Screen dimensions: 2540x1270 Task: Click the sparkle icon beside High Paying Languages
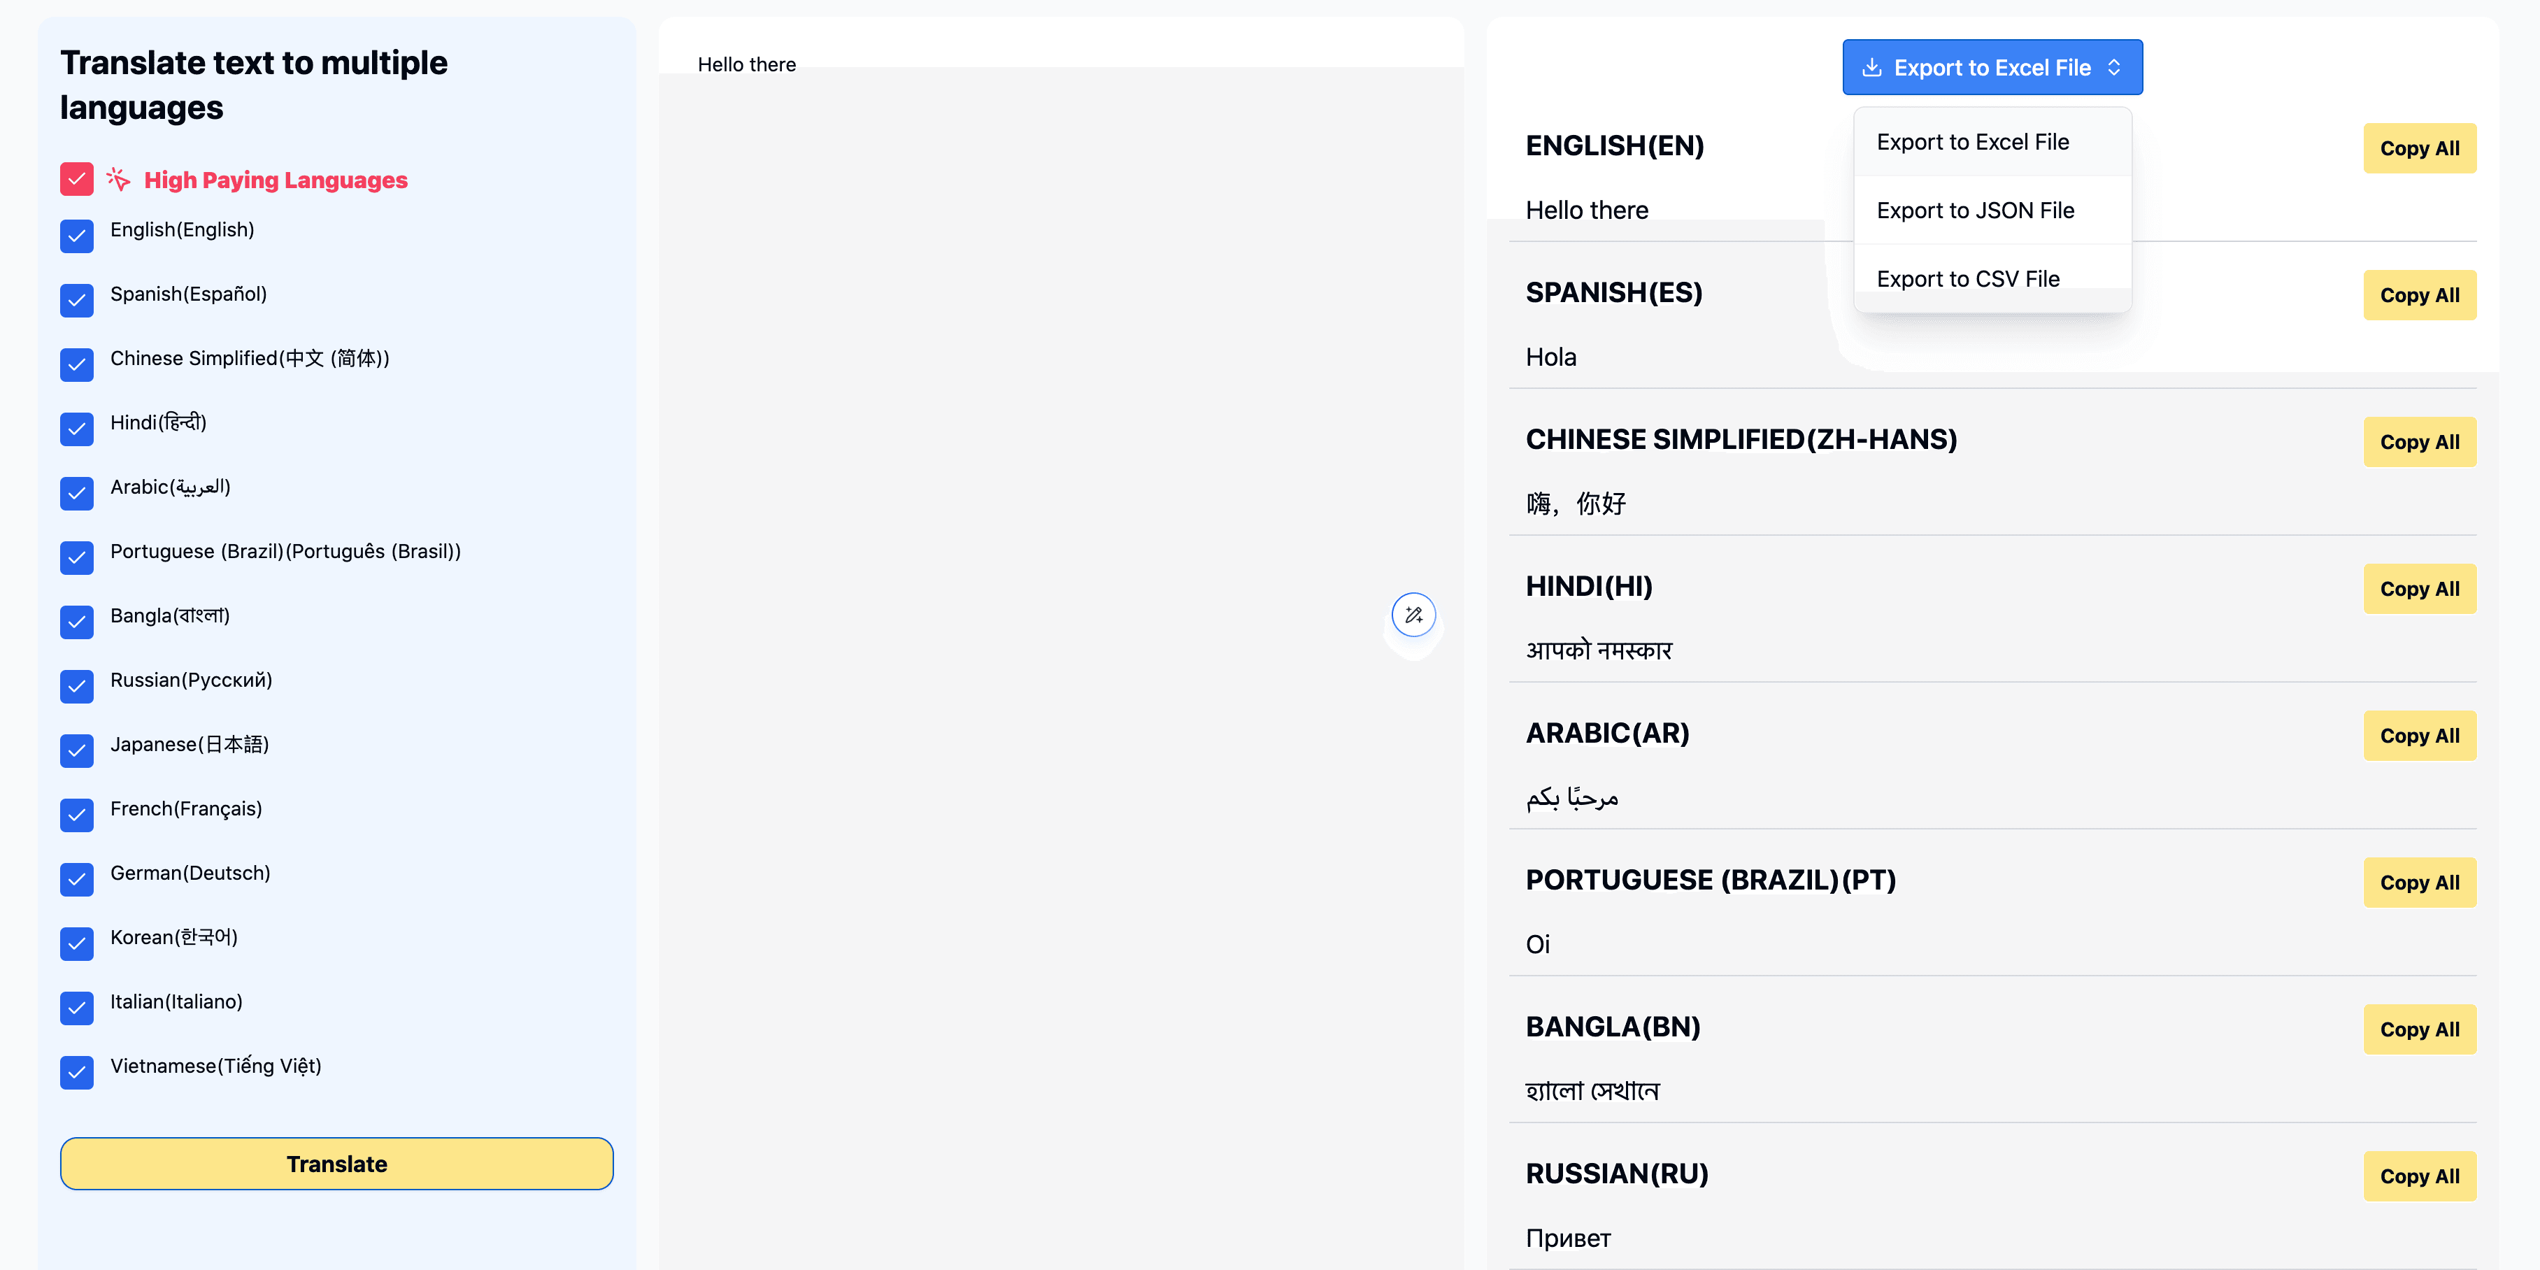[x=118, y=180]
